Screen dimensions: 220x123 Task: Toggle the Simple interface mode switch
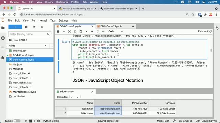[17, 121]
